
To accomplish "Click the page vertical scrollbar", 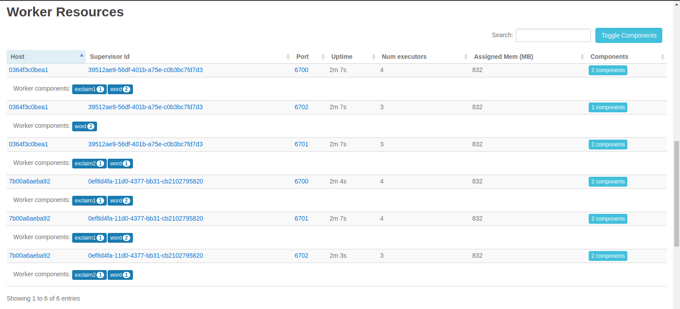I will coord(676,195).
